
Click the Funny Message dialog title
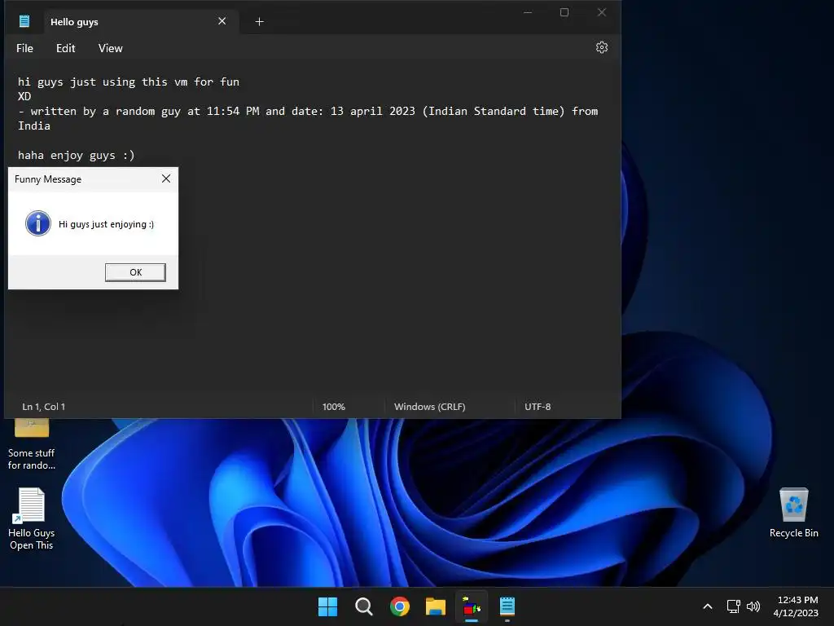point(48,179)
